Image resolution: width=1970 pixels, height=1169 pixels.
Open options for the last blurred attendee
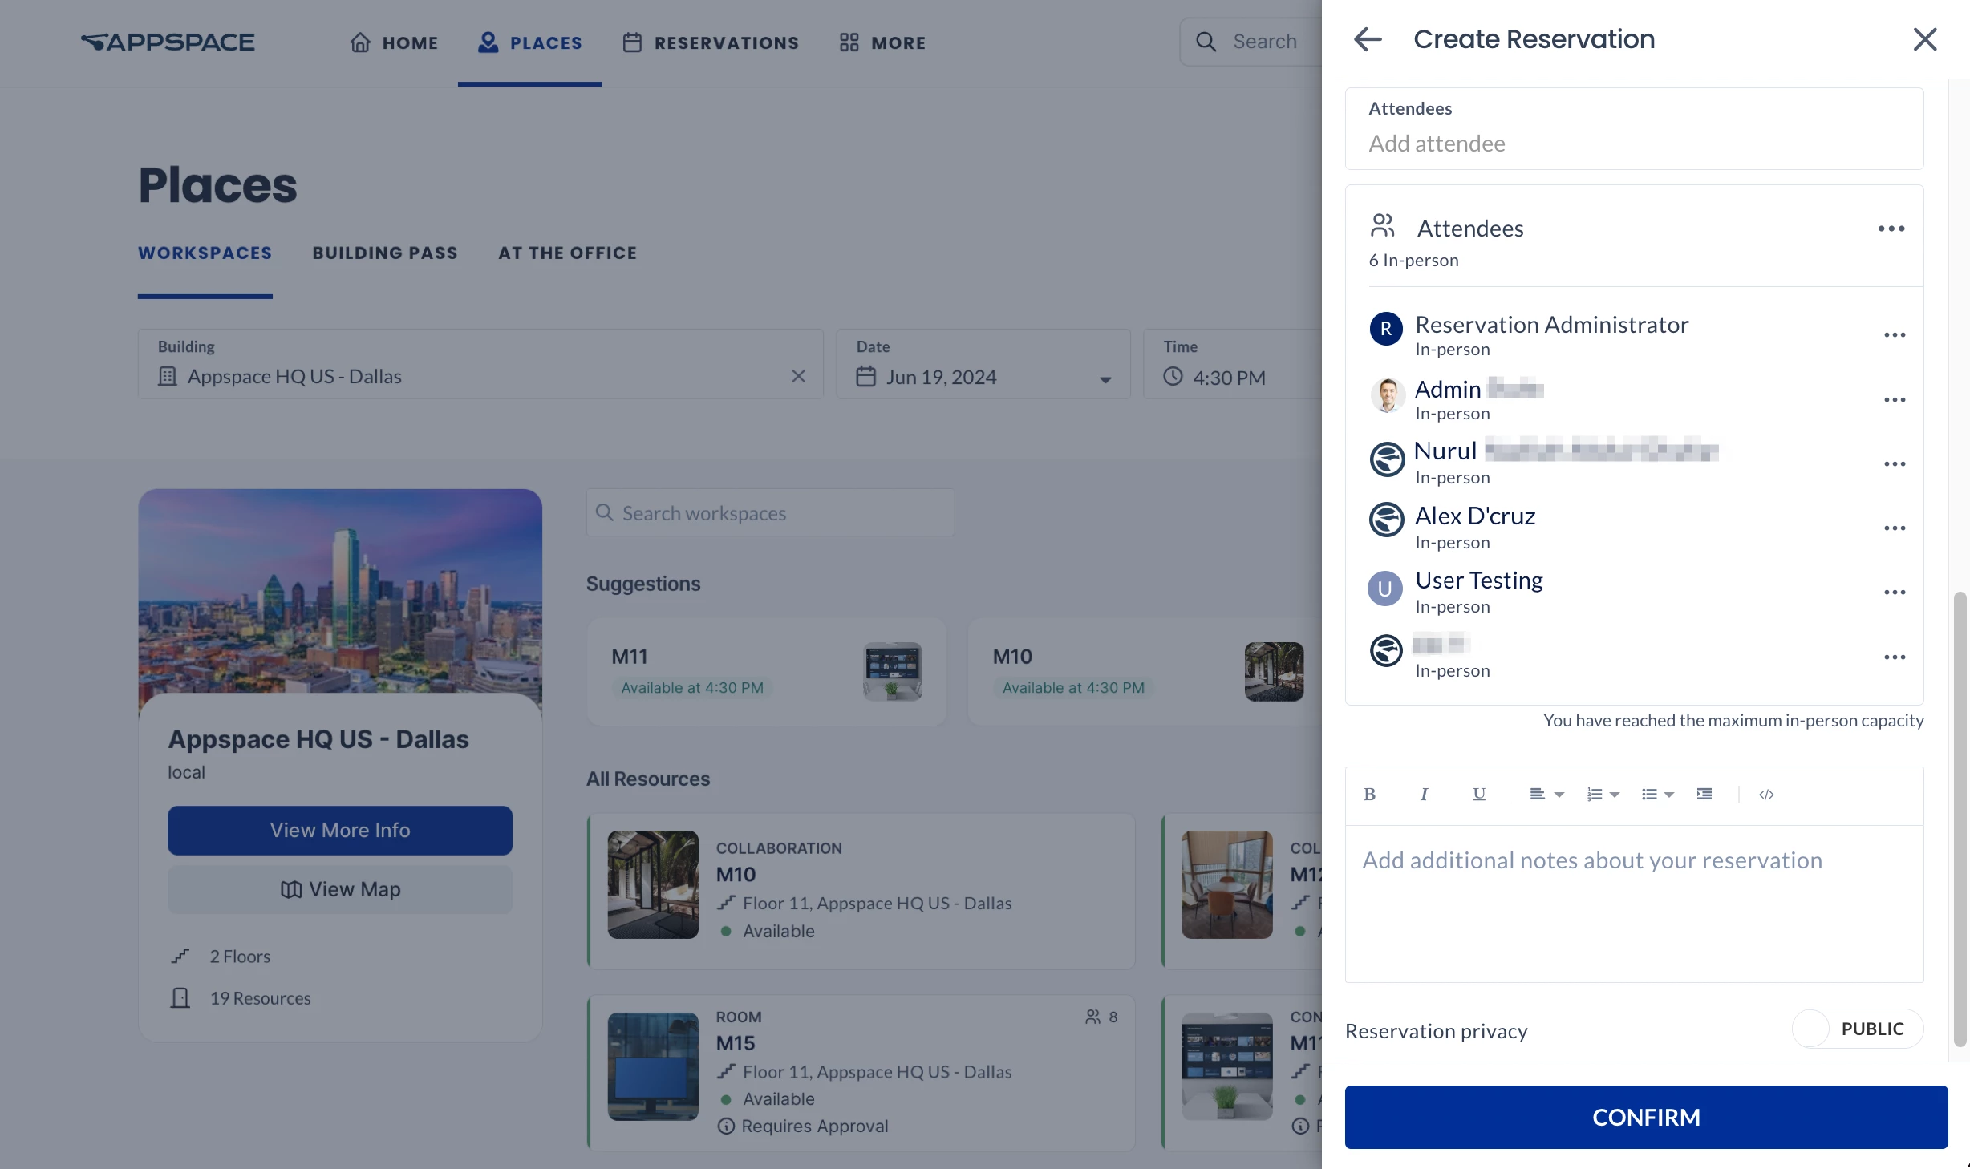(x=1894, y=657)
